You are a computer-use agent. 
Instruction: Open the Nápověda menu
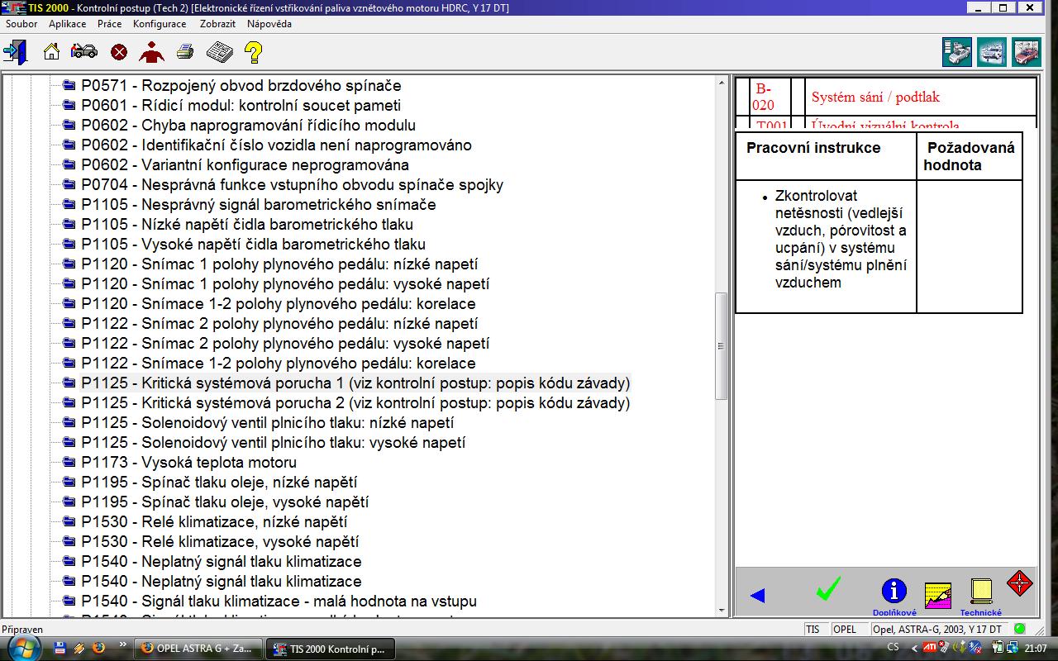click(x=269, y=24)
